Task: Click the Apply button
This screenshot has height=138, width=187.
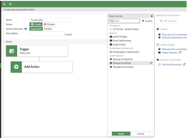Action: point(121,134)
